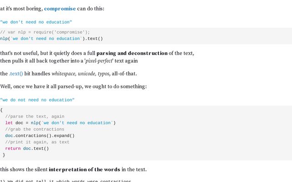Click the let doc = nlp(...) code line
The height and width of the screenshot is (182, 292).
[60, 123]
